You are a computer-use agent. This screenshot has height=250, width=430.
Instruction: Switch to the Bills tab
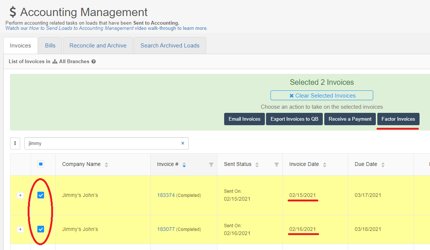click(50, 46)
